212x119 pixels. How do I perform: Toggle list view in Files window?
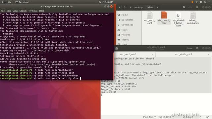pos(190,7)
